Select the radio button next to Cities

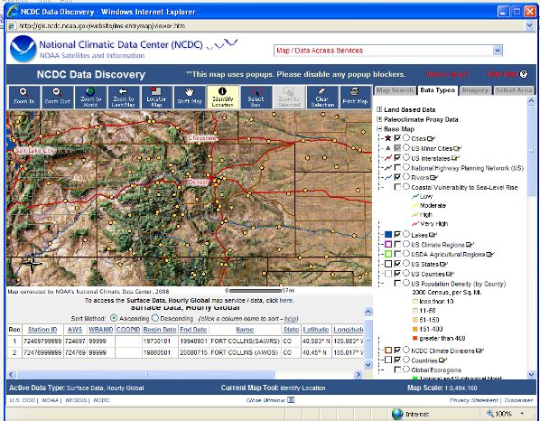point(406,138)
